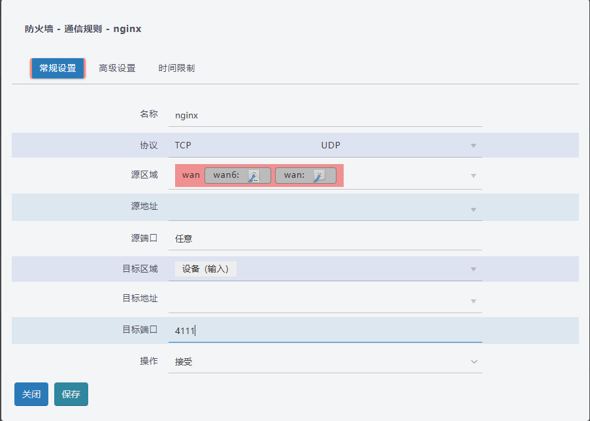Switch to the 常规设置 tab
Screen dimensions: 590x421
point(57,68)
